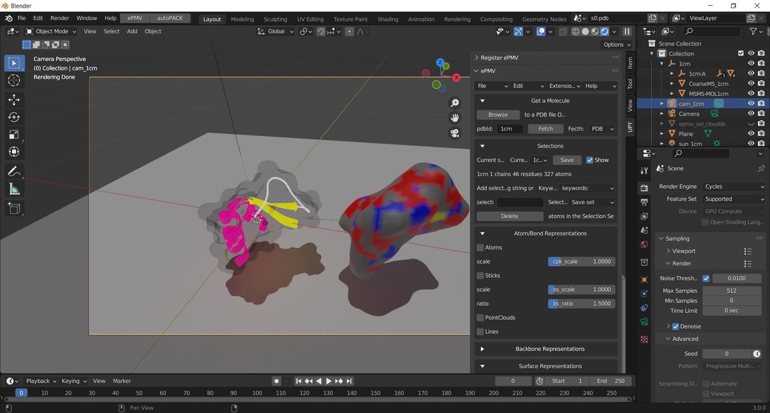The width and height of the screenshot is (770, 413).
Task: Enable the Sticks representation checkbox
Action: (480, 276)
